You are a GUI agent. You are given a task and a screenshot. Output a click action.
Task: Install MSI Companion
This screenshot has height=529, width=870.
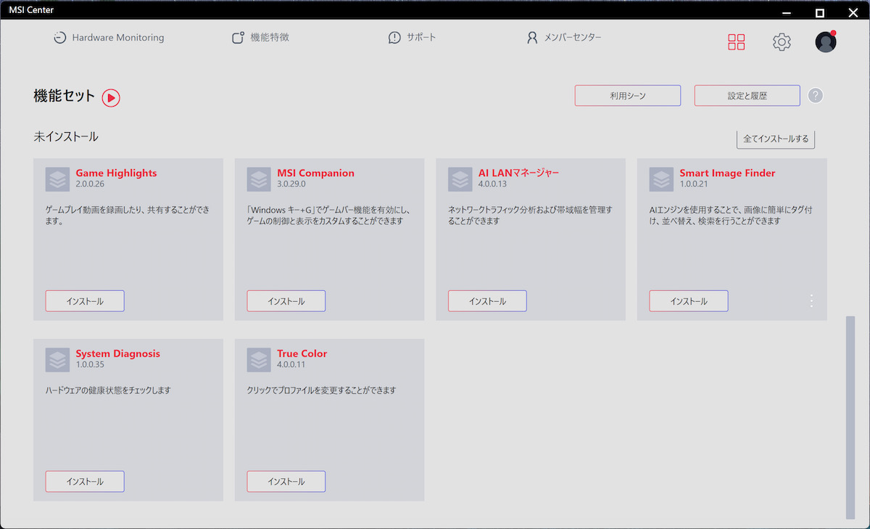pyautogui.click(x=286, y=301)
